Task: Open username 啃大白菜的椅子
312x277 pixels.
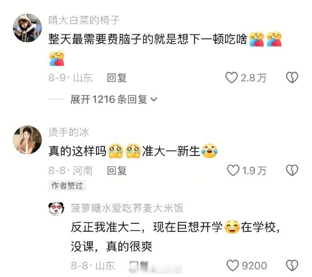Action: 84,20
